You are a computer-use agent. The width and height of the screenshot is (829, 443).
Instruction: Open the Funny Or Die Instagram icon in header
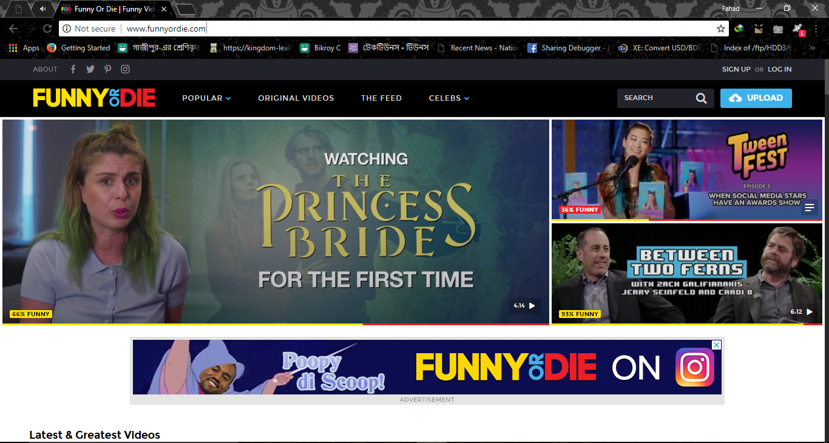(125, 69)
